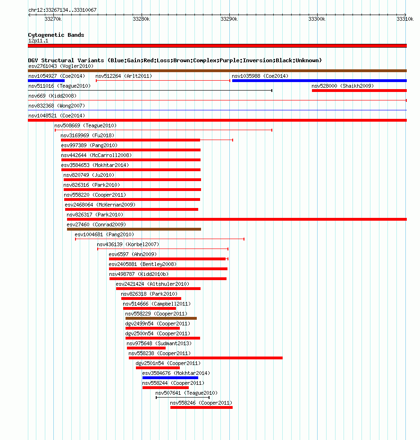Click esv997389 (Pang2010) variant label

click(x=89, y=145)
